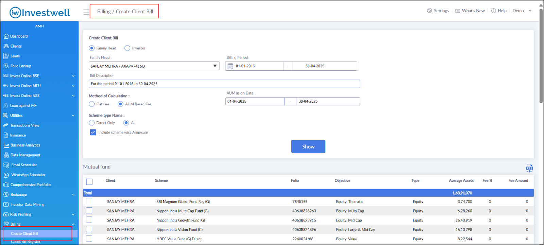
Task: Click the What's New link
Action: coord(473,11)
